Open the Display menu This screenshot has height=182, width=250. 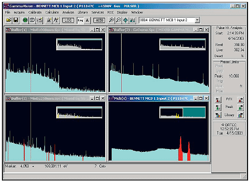(x=122, y=12)
